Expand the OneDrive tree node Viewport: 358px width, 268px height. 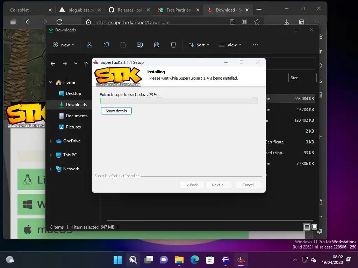click(50, 141)
